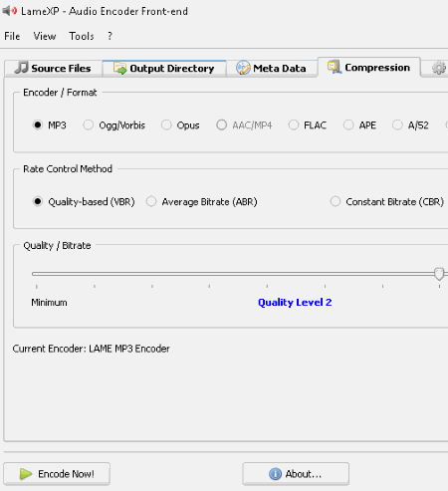The image size is (448, 491).
Task: Click the About... button
Action: click(x=296, y=474)
